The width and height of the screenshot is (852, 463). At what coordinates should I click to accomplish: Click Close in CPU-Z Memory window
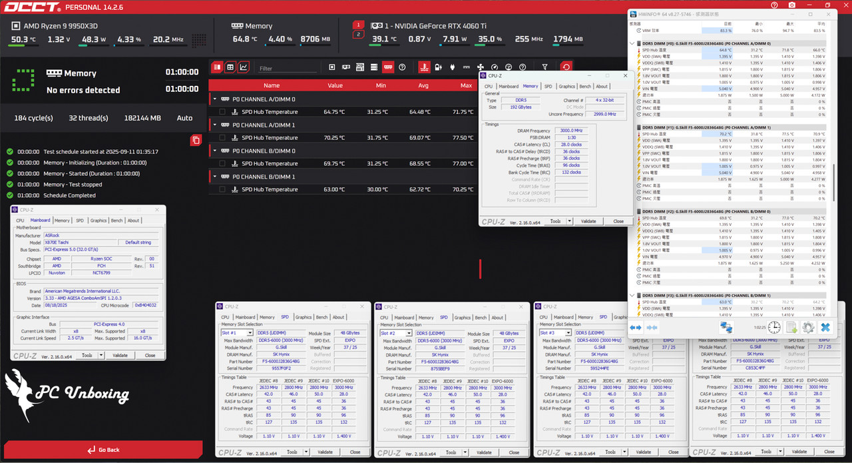[x=618, y=221]
